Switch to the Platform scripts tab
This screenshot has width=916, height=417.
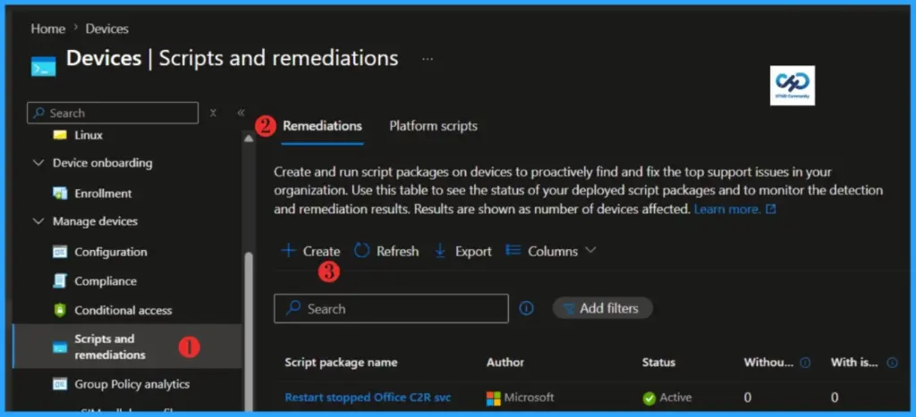[434, 126]
